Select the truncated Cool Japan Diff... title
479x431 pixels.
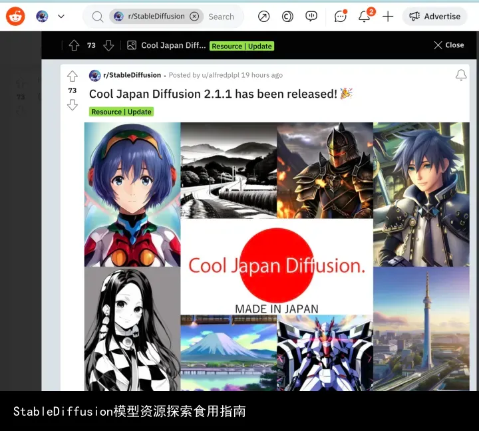tap(173, 45)
